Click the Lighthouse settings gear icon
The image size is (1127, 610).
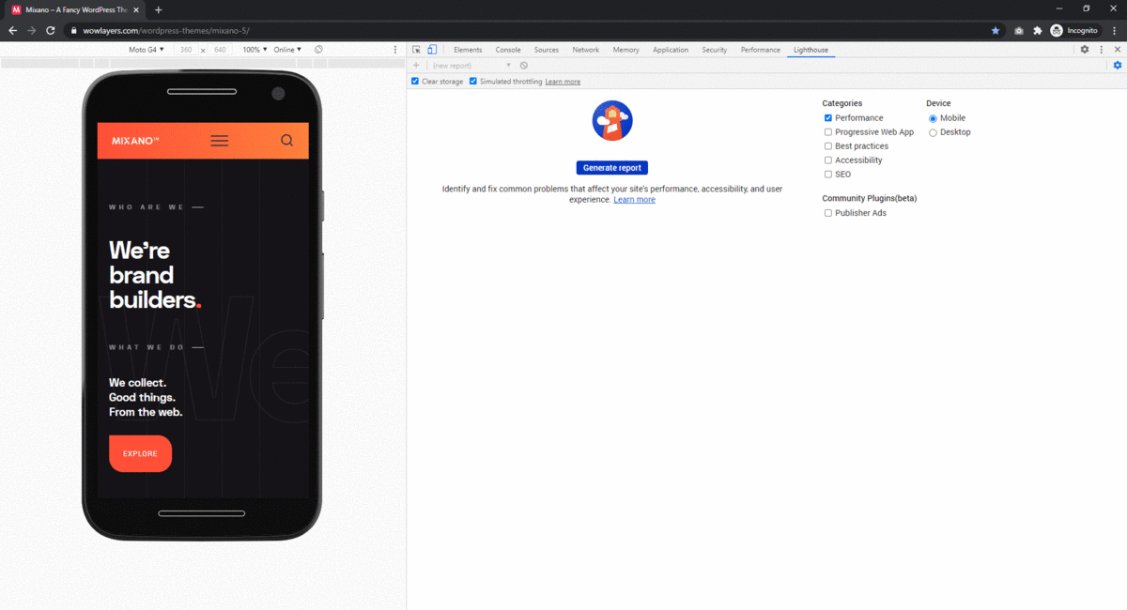pyautogui.click(x=1118, y=66)
